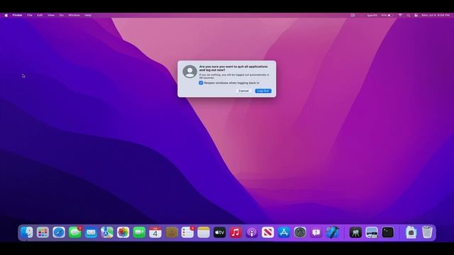454x255 pixels.
Task: Open Notes from the Dock
Action: point(204,232)
